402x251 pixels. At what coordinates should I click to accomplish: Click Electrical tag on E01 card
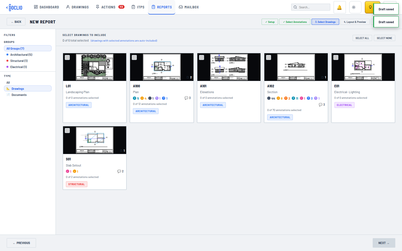click(344, 105)
